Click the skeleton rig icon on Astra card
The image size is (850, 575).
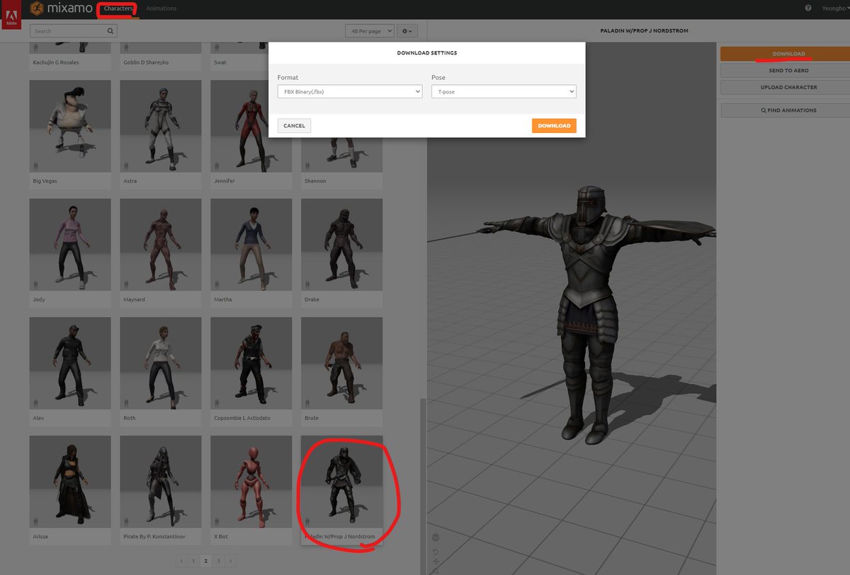pyautogui.click(x=125, y=165)
